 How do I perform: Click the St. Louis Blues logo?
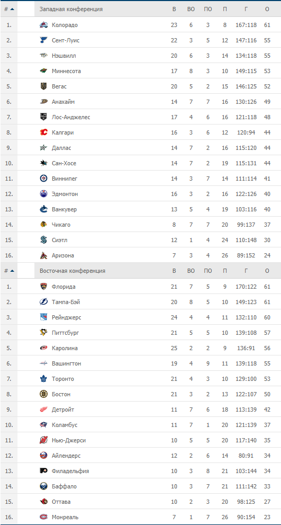click(x=43, y=40)
